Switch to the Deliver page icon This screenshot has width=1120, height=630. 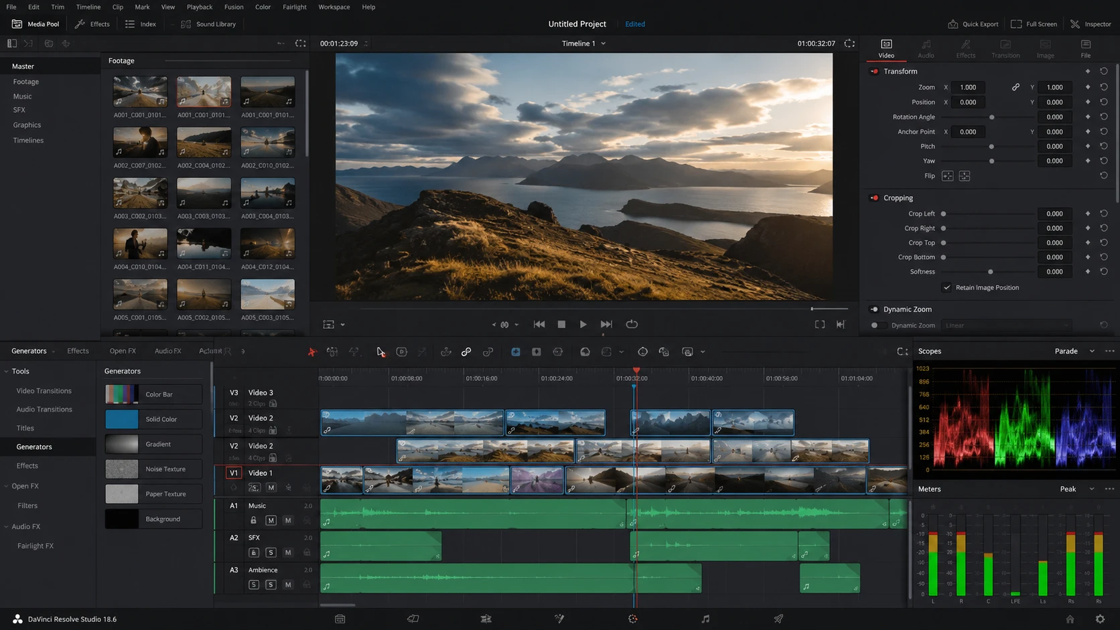pos(778,619)
